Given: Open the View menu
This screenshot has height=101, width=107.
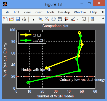Looking at the screenshot, I should [x=27, y=12].
